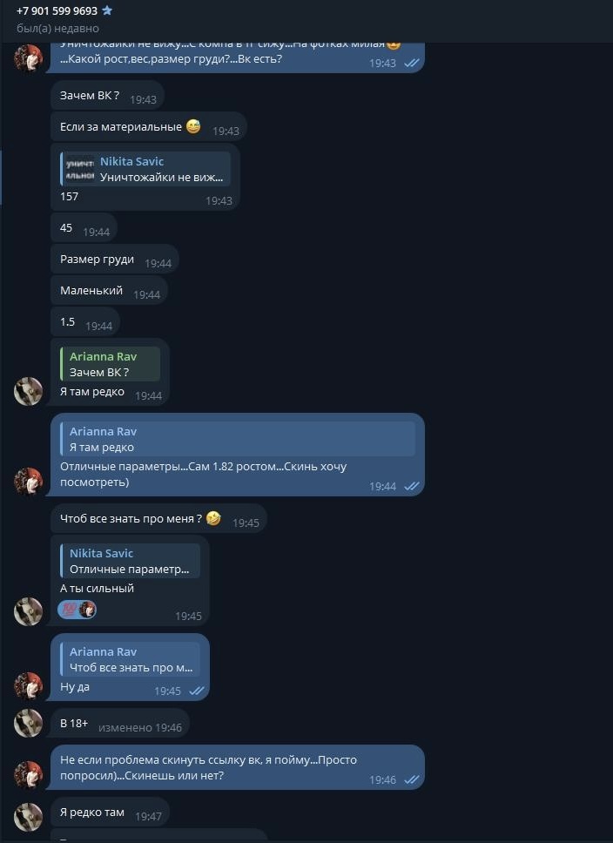Click the star icon beside the phone number
The width and height of the screenshot is (613, 843).
click(x=107, y=11)
